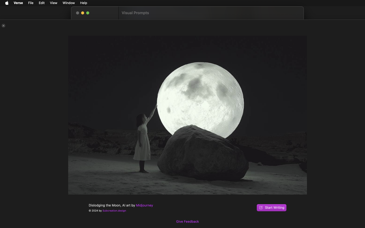Open the Window menu
The height and width of the screenshot is (228, 365).
click(x=69, y=3)
